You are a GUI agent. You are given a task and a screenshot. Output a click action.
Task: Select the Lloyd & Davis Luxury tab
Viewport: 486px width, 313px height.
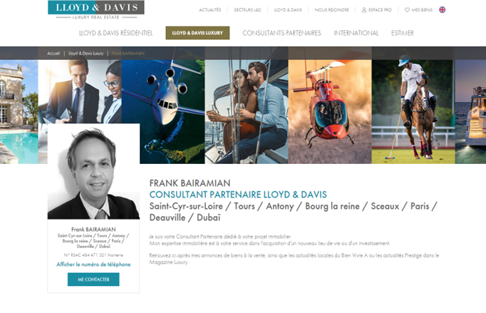(x=197, y=33)
